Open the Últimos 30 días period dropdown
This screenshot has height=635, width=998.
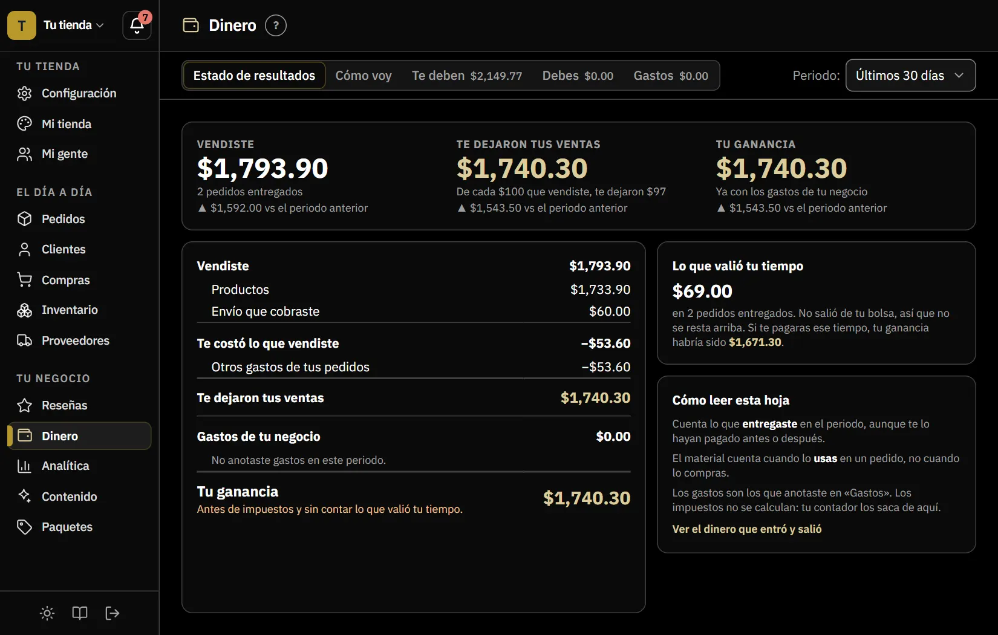click(x=910, y=76)
